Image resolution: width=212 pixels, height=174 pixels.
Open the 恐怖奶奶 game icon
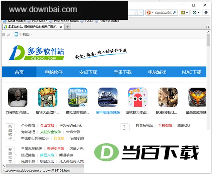[18, 97]
